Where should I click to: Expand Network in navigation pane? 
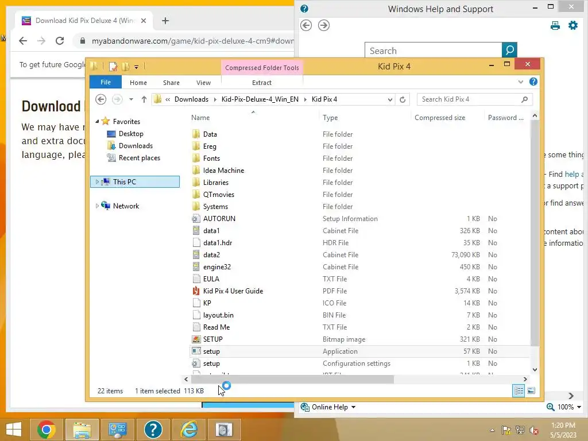(x=97, y=206)
